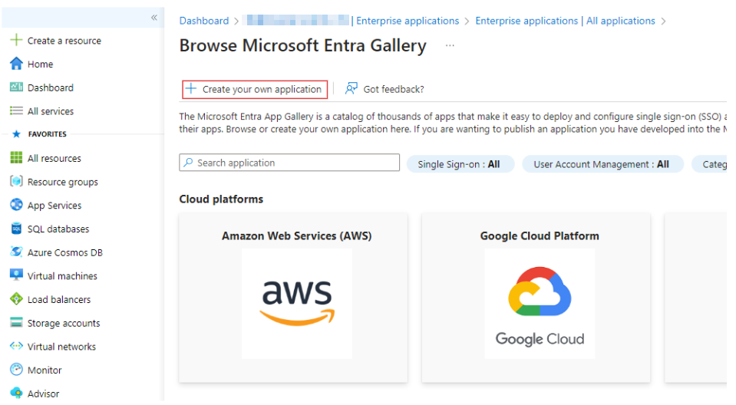Click the first Enterprise applications breadcrumb
Viewport: 736px width, 405px height.
coord(408,21)
